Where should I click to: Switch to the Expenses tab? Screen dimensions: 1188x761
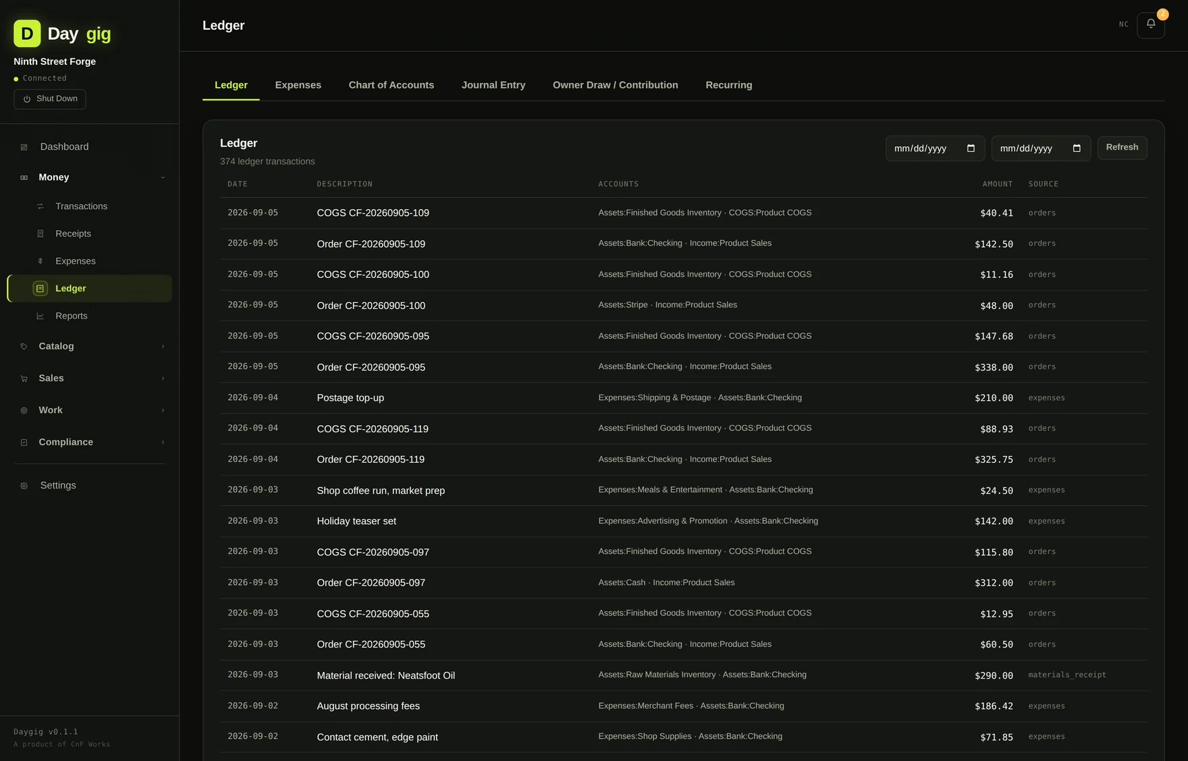298,85
